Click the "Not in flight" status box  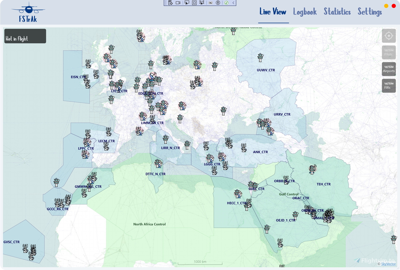click(x=25, y=36)
